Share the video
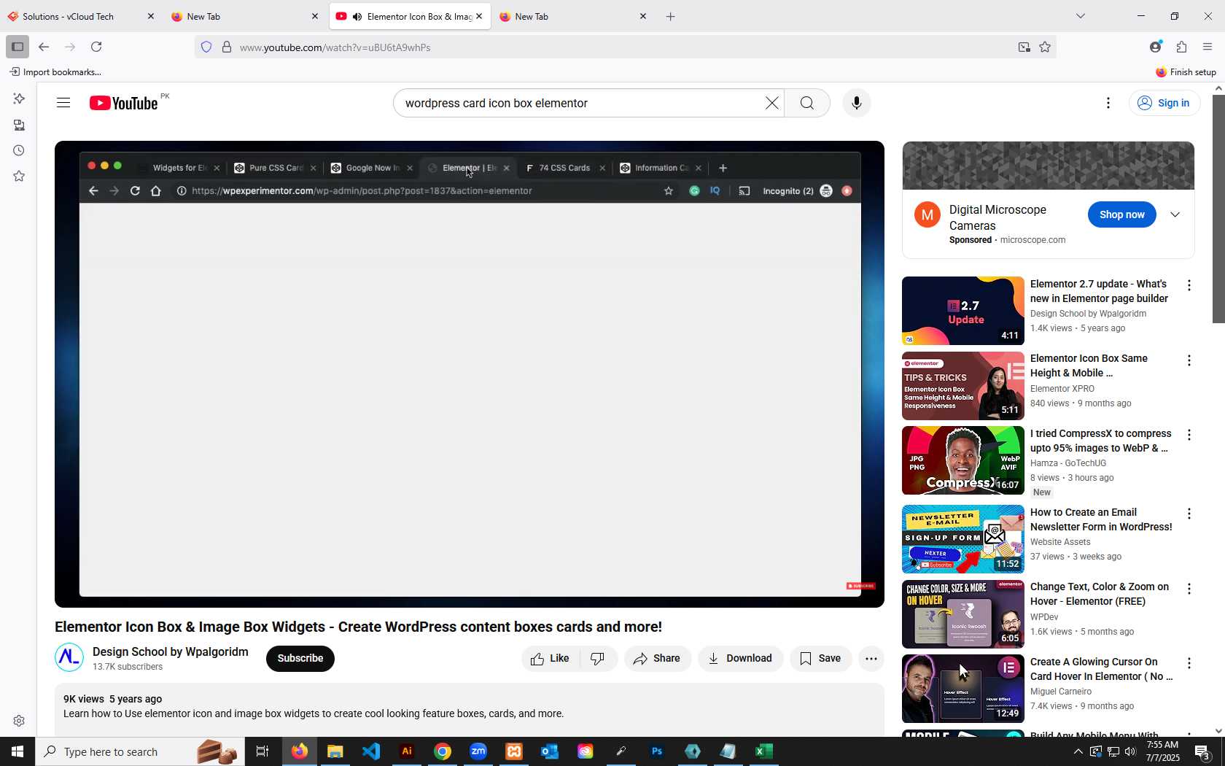Viewport: 1225px width, 766px height. (658, 658)
